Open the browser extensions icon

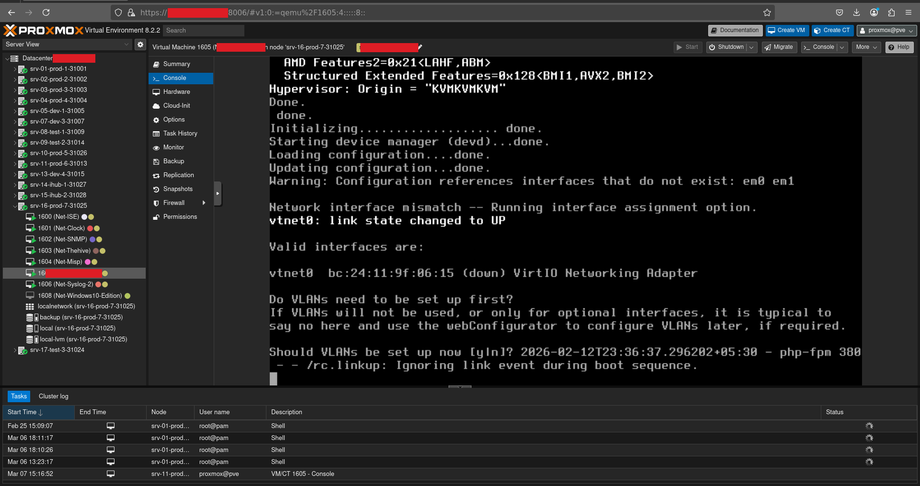891,12
